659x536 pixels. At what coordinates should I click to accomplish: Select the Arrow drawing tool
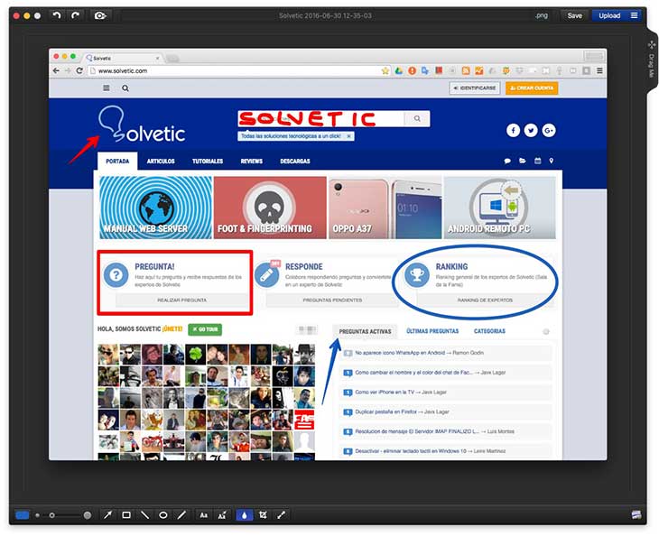coord(108,515)
